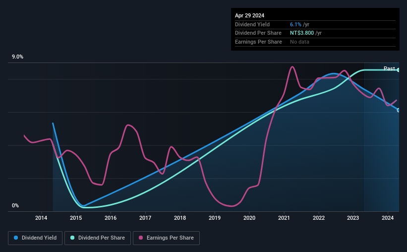Click the blue dividend yield endpoint marker
407x252 pixels.
point(399,110)
